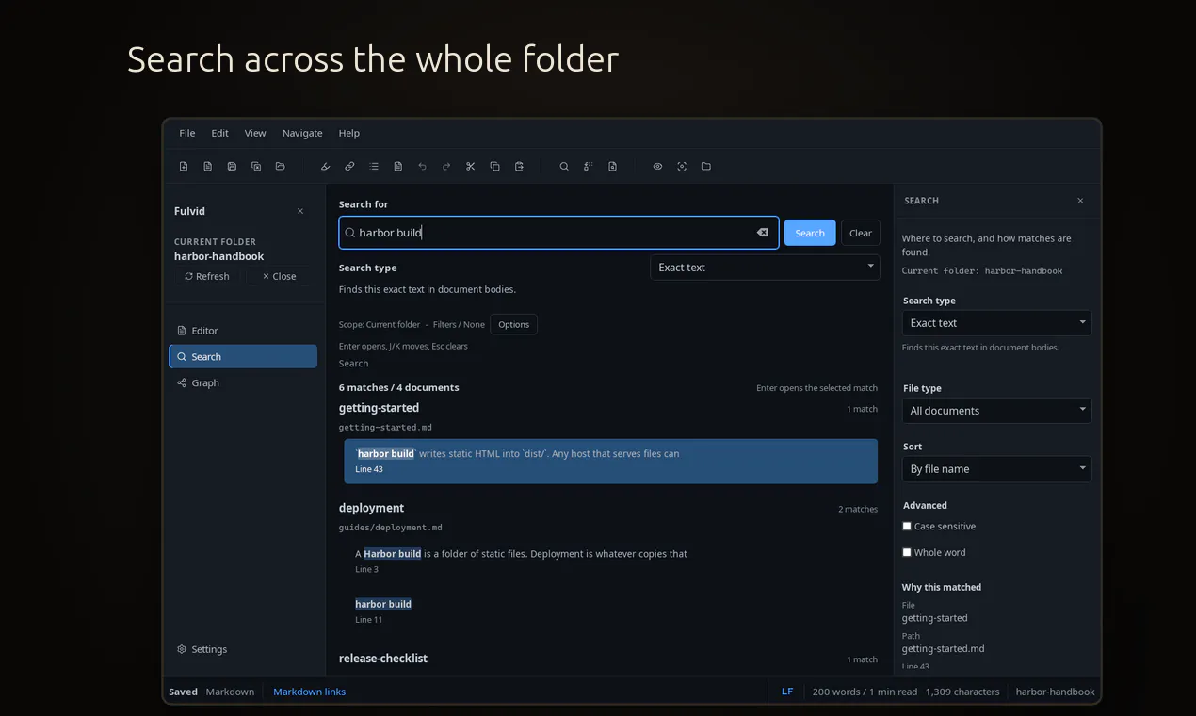This screenshot has height=716, width=1196.
Task: Click the file search icon beside replace
Action: coord(612,167)
